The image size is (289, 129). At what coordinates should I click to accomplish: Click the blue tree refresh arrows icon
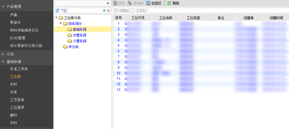point(57,10)
